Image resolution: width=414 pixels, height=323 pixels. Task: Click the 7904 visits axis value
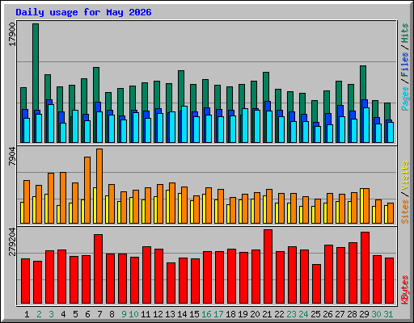click(x=12, y=156)
